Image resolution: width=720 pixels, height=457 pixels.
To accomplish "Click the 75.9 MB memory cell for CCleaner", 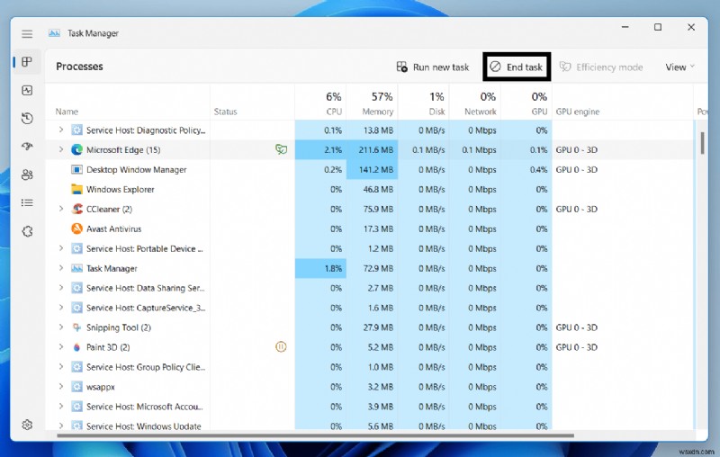I will click(372, 209).
